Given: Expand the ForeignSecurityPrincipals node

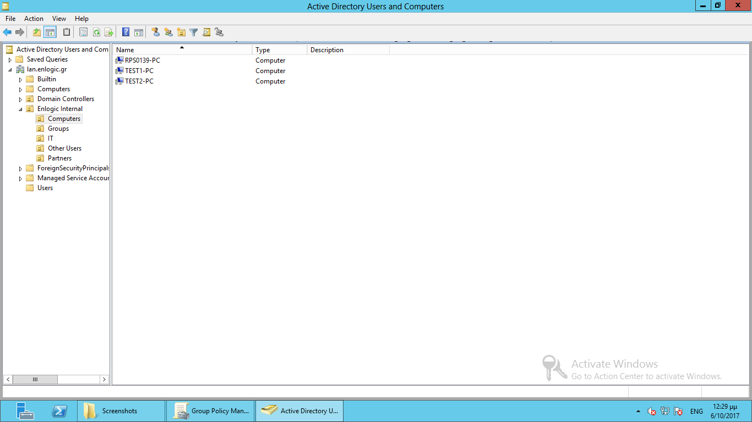Looking at the screenshot, I should tap(20, 168).
